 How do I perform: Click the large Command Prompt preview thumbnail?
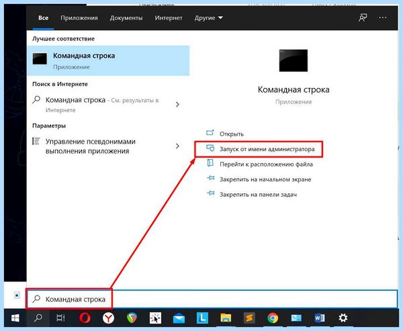[294, 60]
